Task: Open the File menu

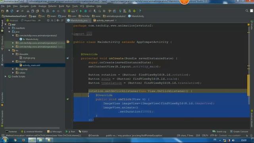Action: click(x=3, y=6)
